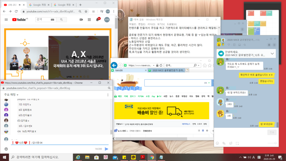
Task: Refresh page in Internet Explorer
Action: 161,65
